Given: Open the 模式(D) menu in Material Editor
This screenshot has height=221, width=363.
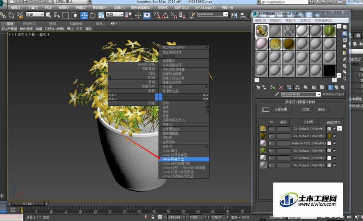Looking at the screenshot, I should 260,20.
